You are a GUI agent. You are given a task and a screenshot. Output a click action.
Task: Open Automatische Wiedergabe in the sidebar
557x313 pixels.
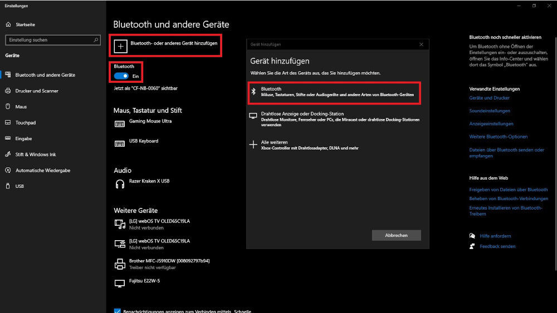[43, 170]
